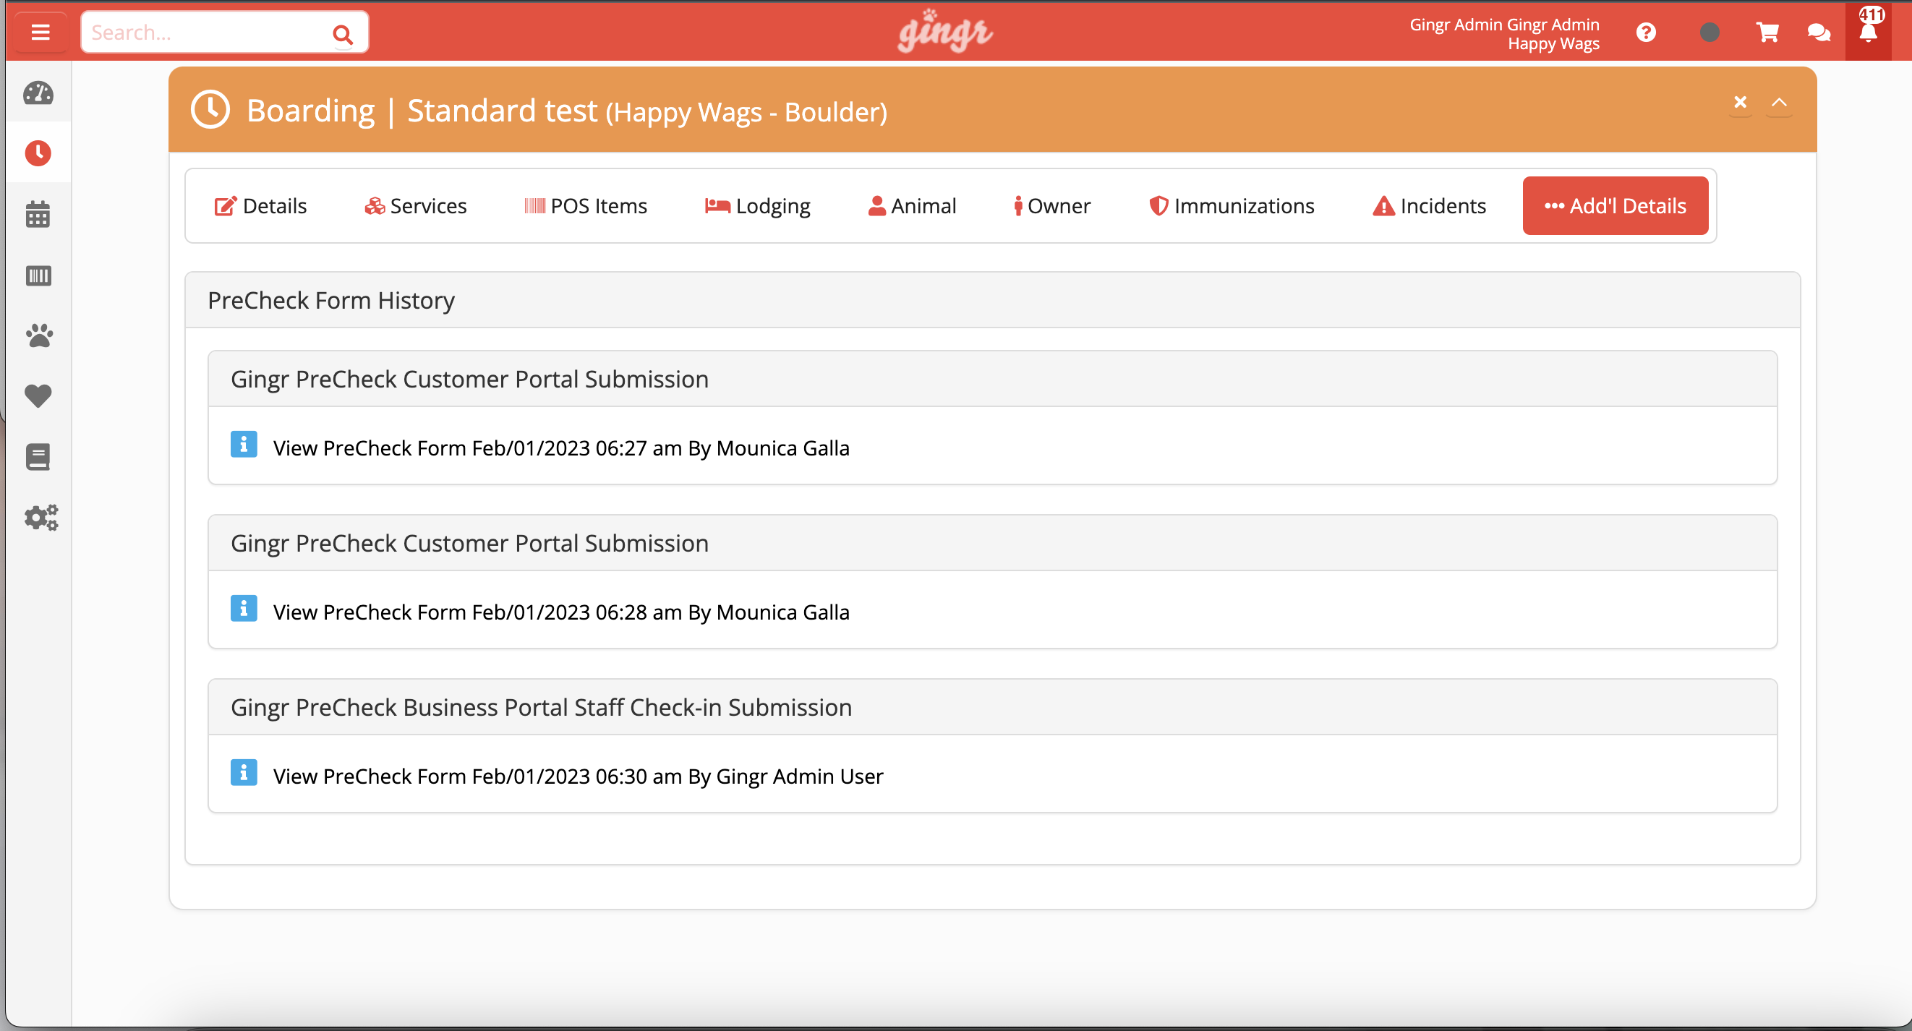Click the search magnifier icon
This screenshot has height=1031, width=1912.
point(342,33)
